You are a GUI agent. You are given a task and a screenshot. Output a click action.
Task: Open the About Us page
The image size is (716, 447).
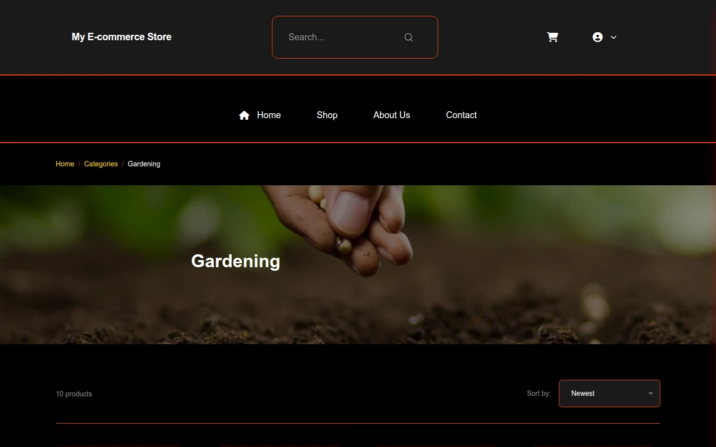(x=392, y=115)
